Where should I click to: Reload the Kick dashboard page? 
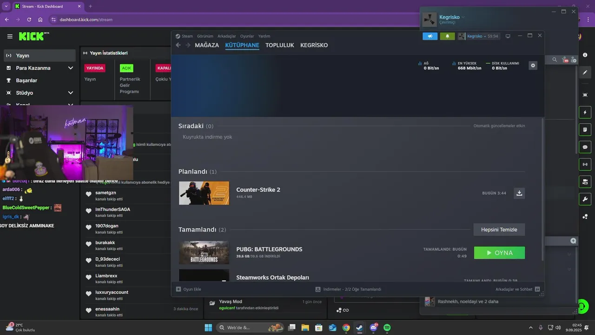click(x=29, y=20)
